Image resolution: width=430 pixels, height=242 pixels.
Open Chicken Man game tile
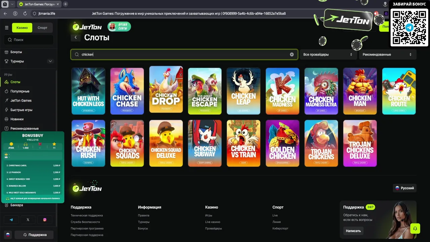pos(360,91)
